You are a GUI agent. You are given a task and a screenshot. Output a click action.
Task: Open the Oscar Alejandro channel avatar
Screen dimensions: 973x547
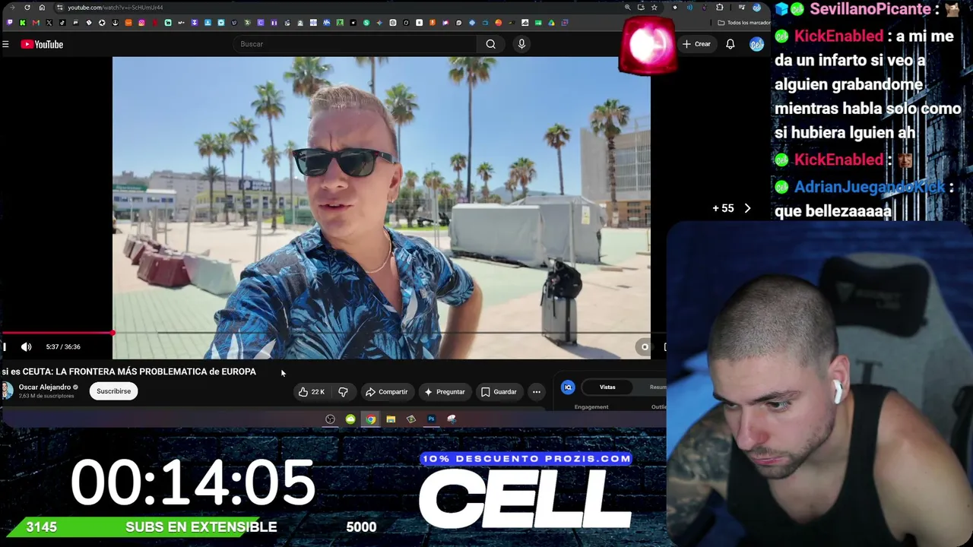7,391
